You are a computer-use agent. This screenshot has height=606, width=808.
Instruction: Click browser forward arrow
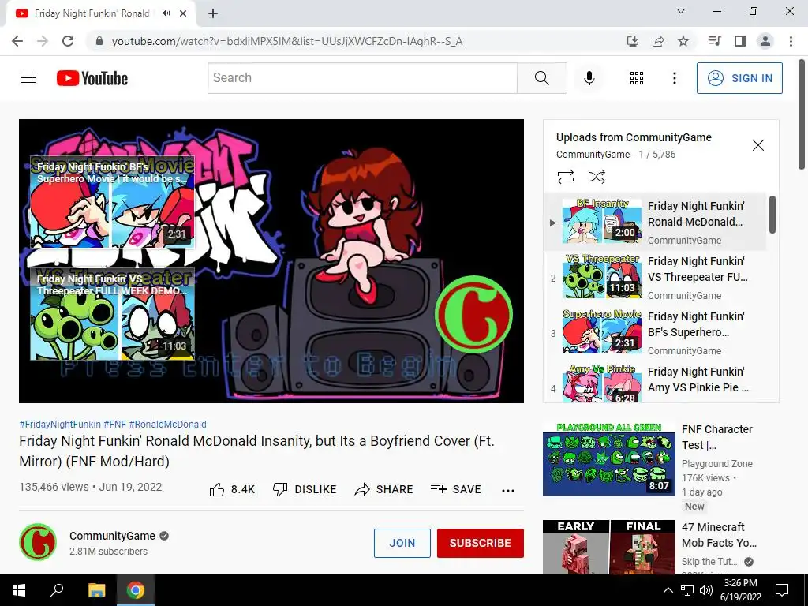(43, 41)
